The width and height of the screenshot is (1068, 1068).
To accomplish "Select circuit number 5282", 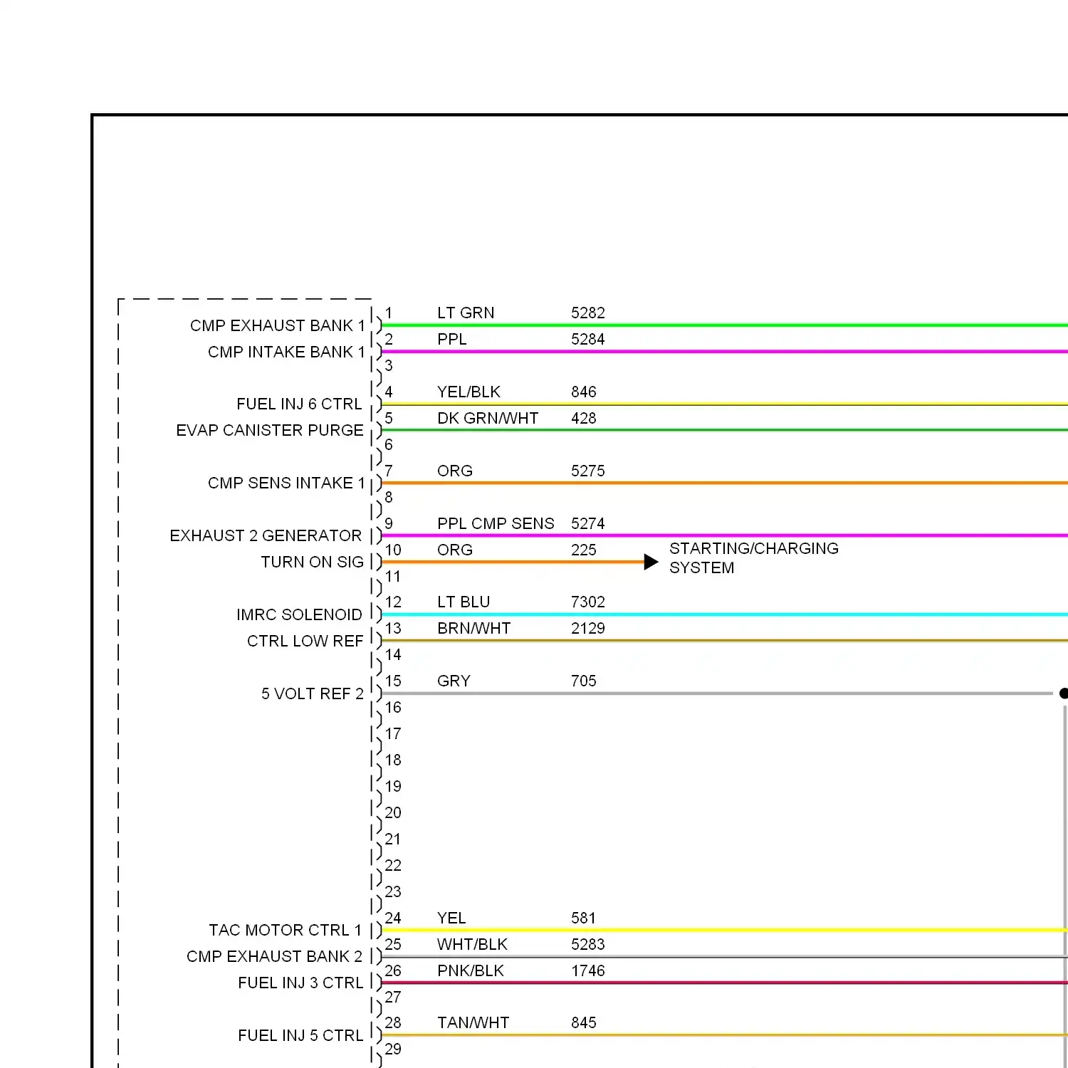I will coord(588,313).
